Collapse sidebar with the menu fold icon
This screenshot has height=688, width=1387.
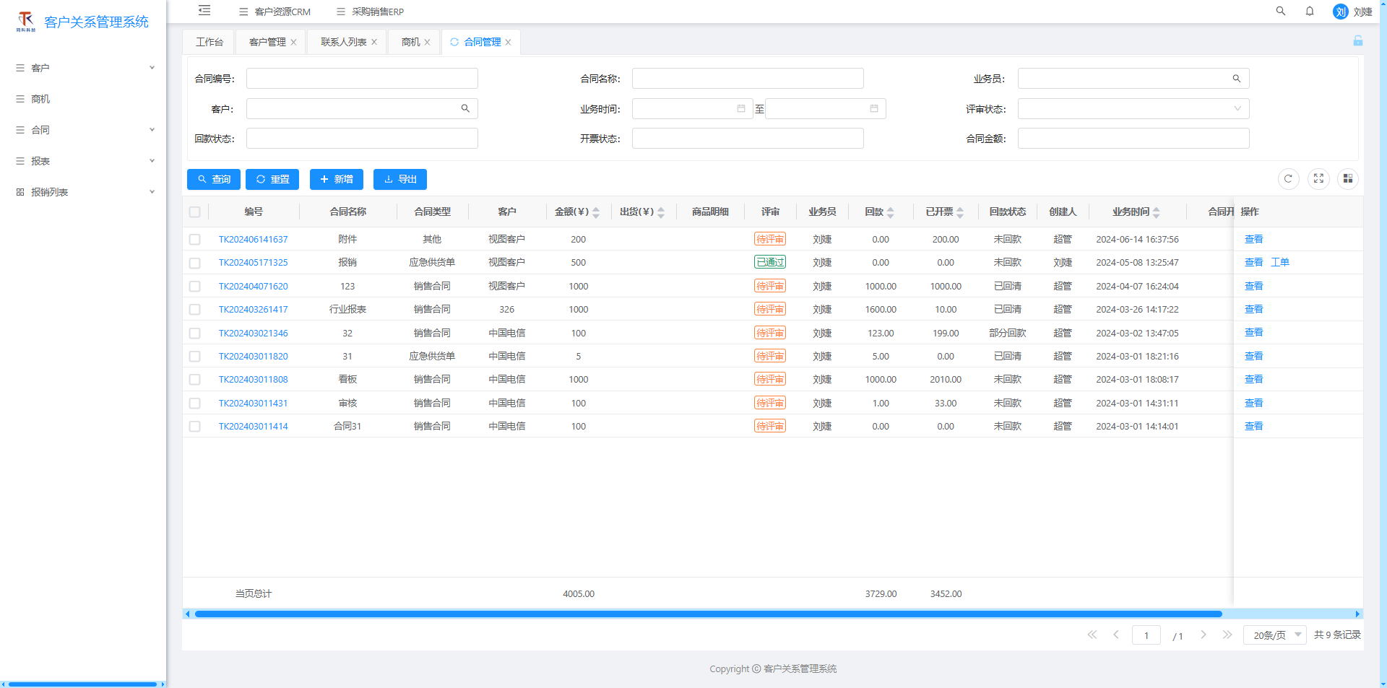(x=204, y=11)
